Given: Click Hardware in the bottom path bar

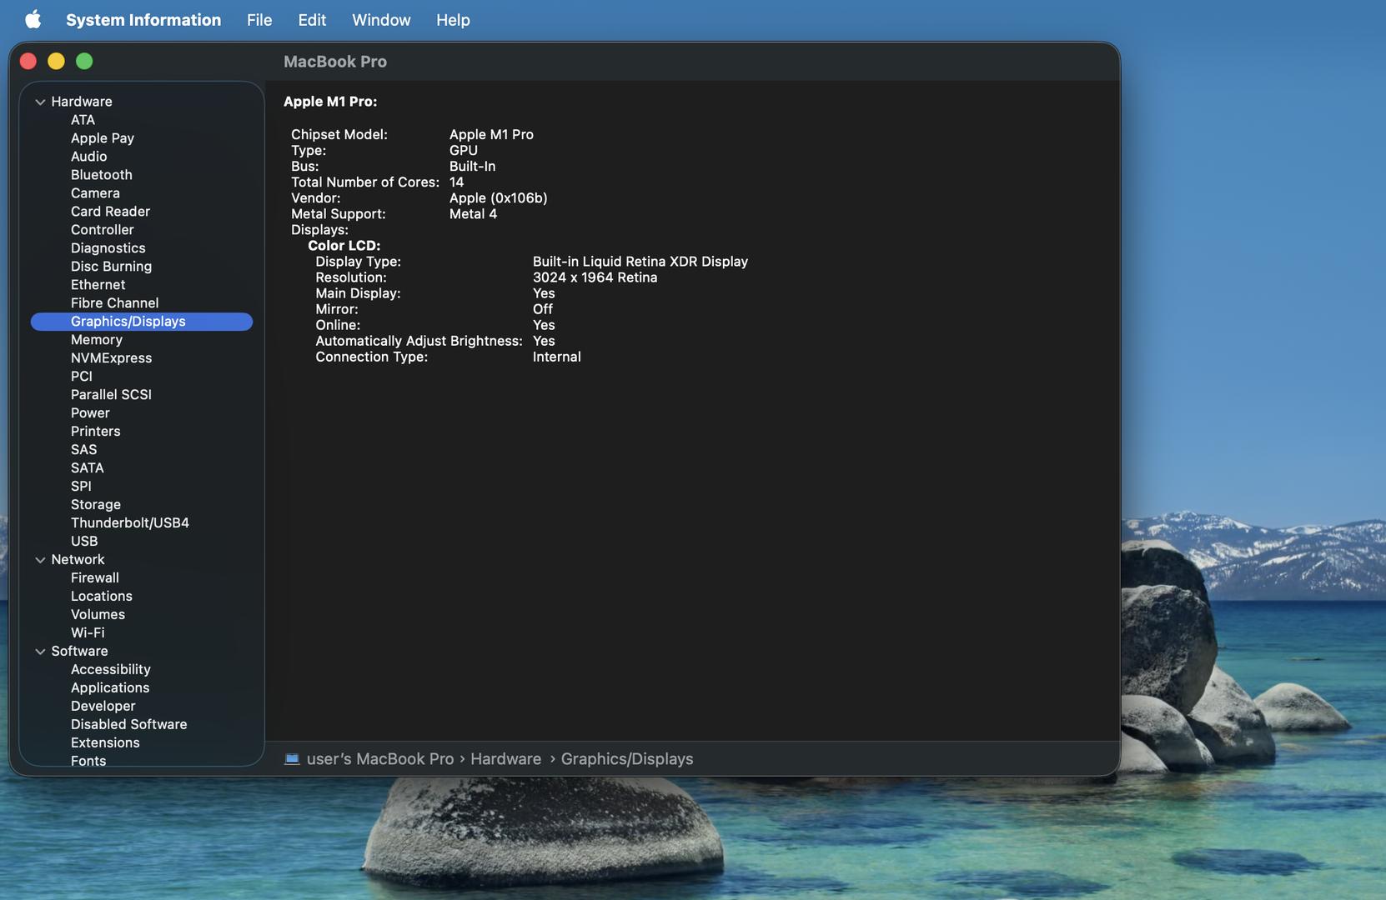Looking at the screenshot, I should click(x=505, y=758).
